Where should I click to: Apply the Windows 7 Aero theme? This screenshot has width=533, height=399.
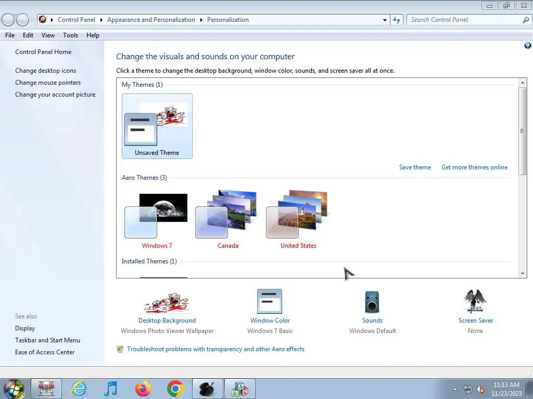point(157,220)
